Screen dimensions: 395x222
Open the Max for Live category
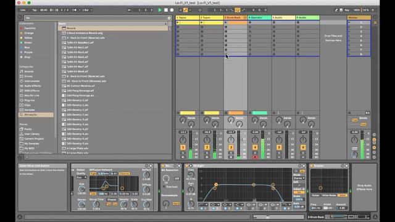coord(31,96)
